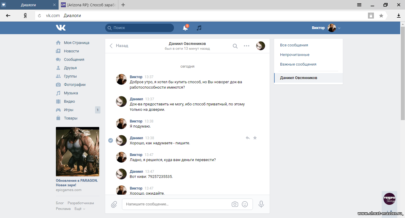Click the VK logo in header
The image size is (405, 218).
pyautogui.click(x=61, y=28)
